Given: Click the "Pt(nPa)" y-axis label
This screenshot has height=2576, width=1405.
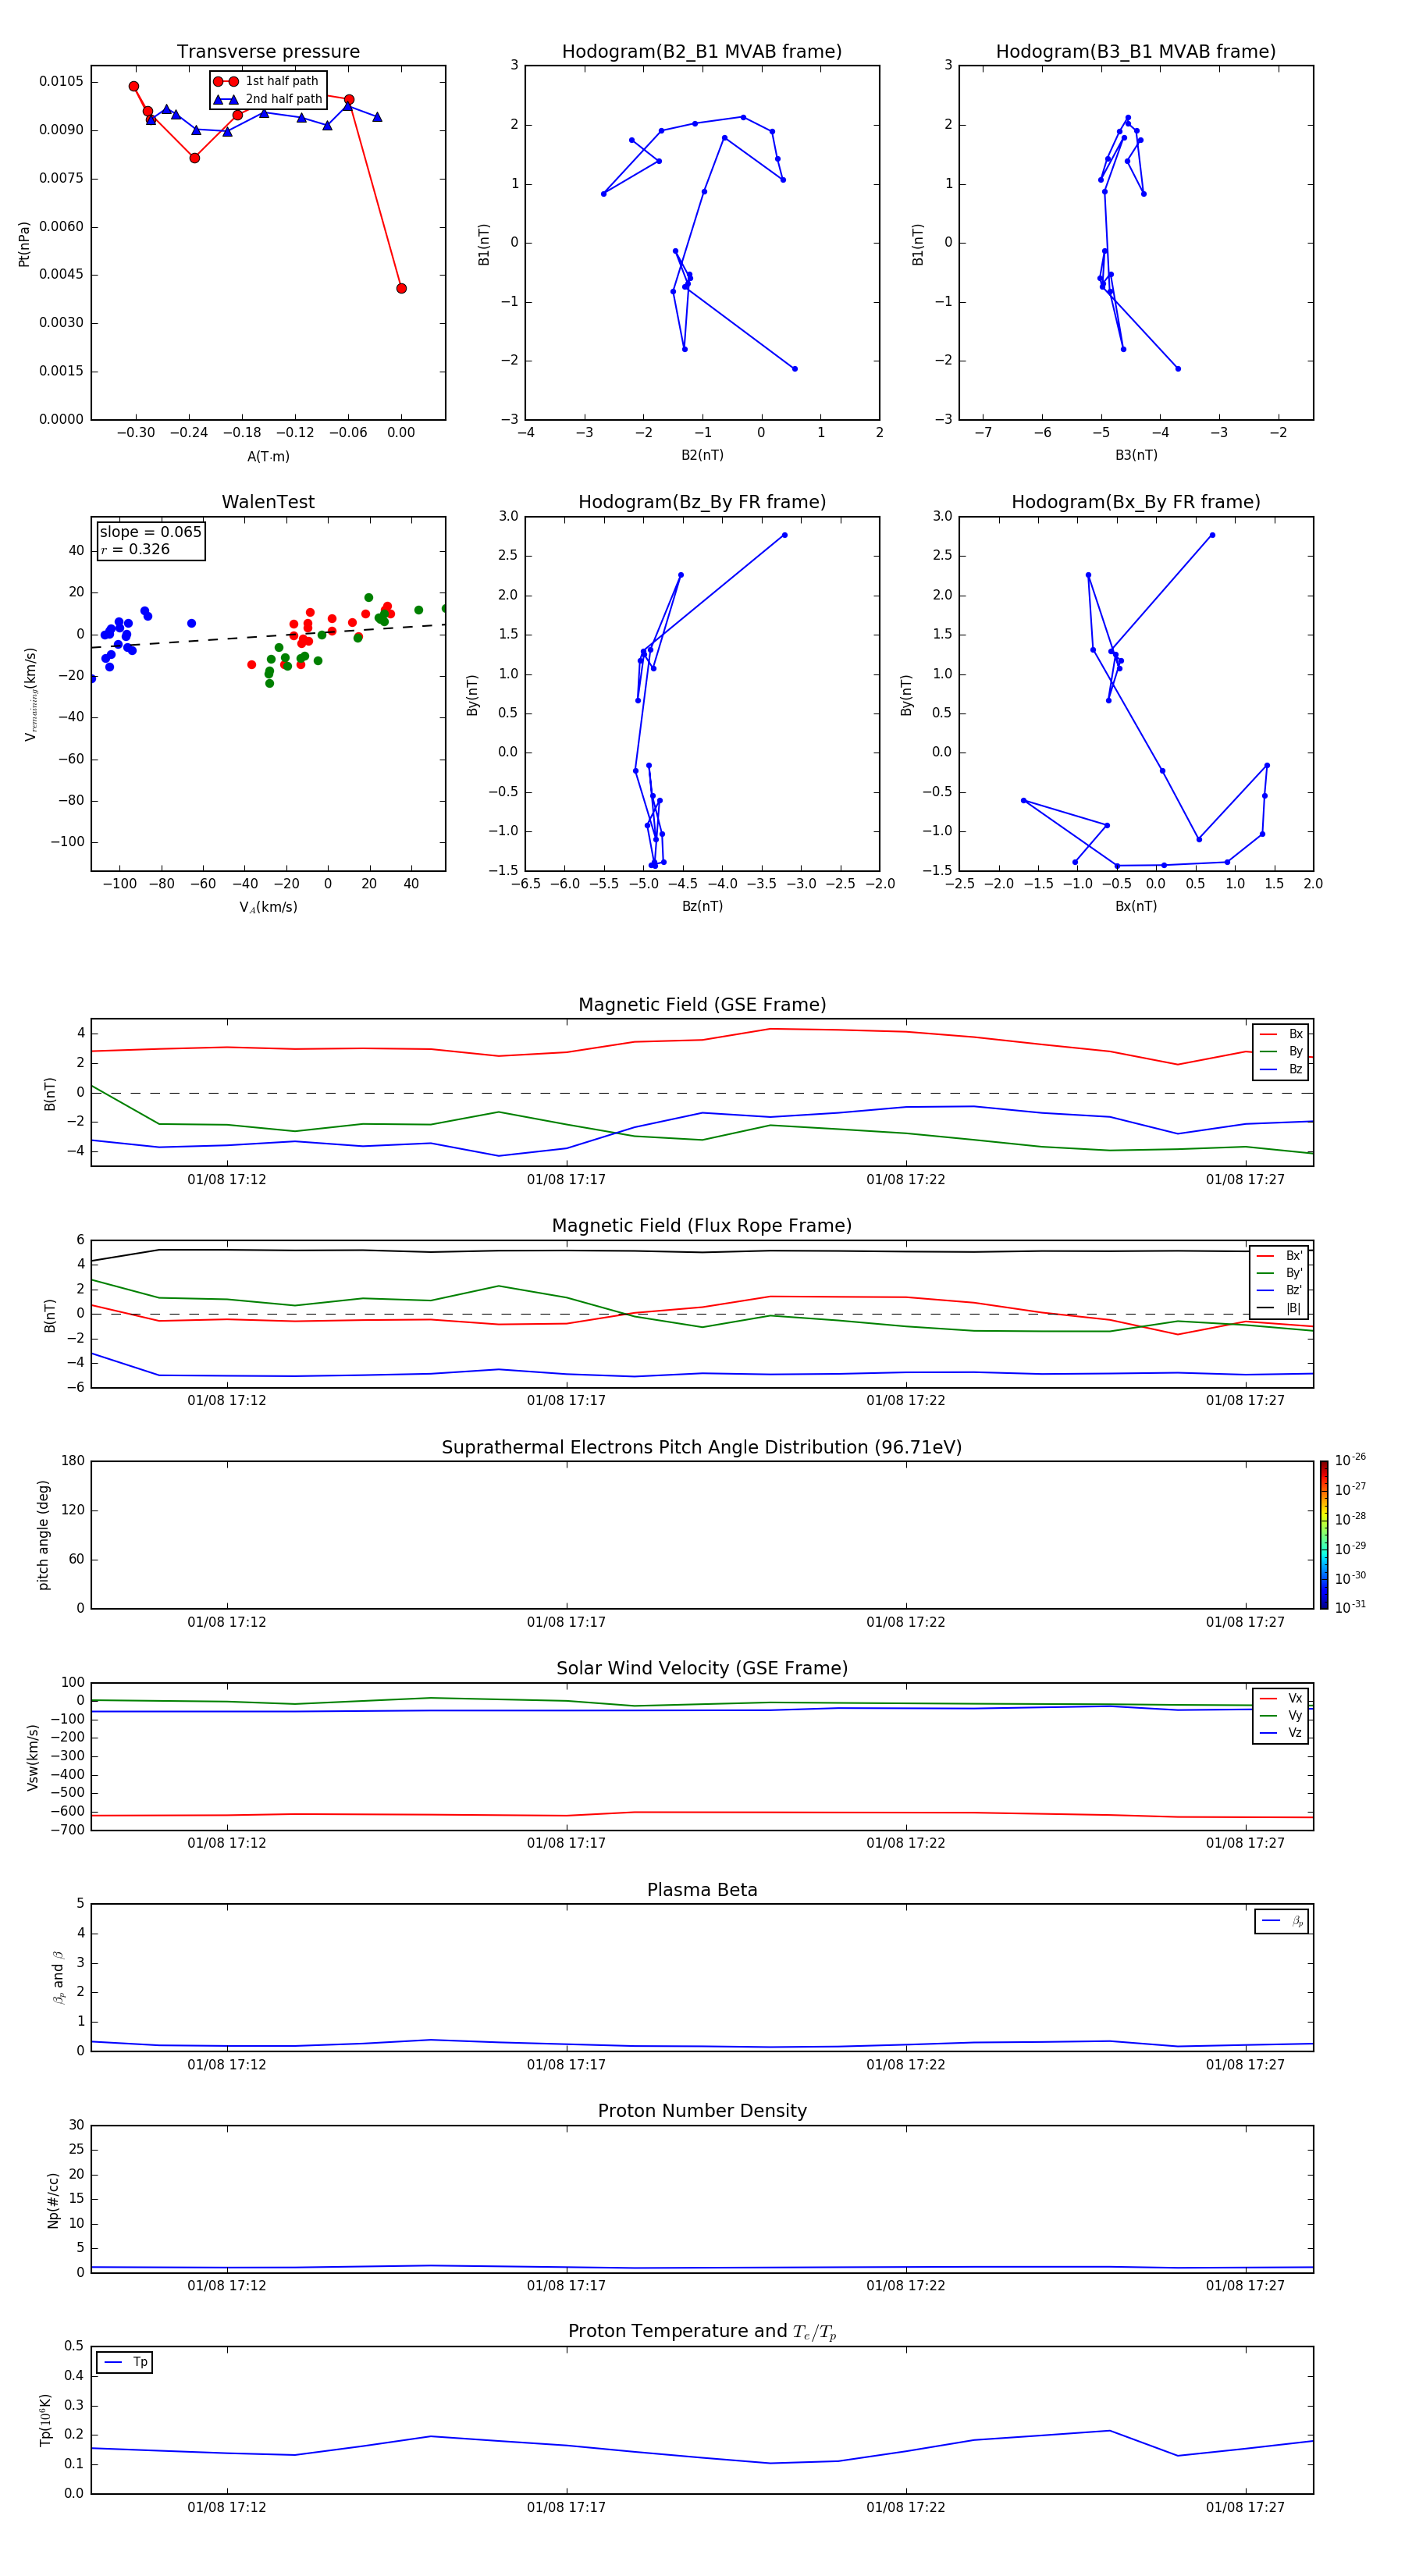Looking at the screenshot, I should (24, 244).
